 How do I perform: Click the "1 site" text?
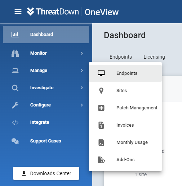[141, 174]
